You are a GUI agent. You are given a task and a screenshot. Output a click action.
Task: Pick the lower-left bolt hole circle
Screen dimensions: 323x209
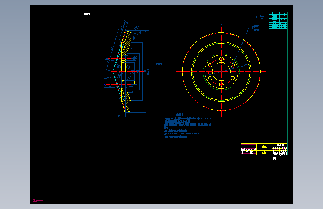coord(210,78)
